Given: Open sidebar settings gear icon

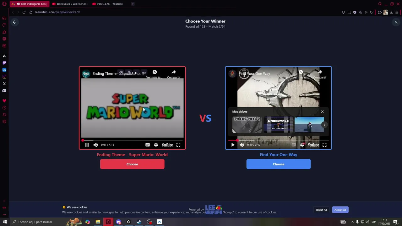Looking at the screenshot, I should pos(4,121).
